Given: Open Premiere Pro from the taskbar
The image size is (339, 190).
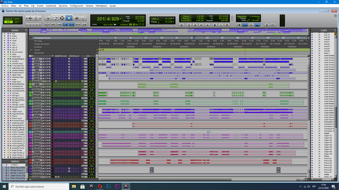Looking at the screenshot, I should click(117, 186).
